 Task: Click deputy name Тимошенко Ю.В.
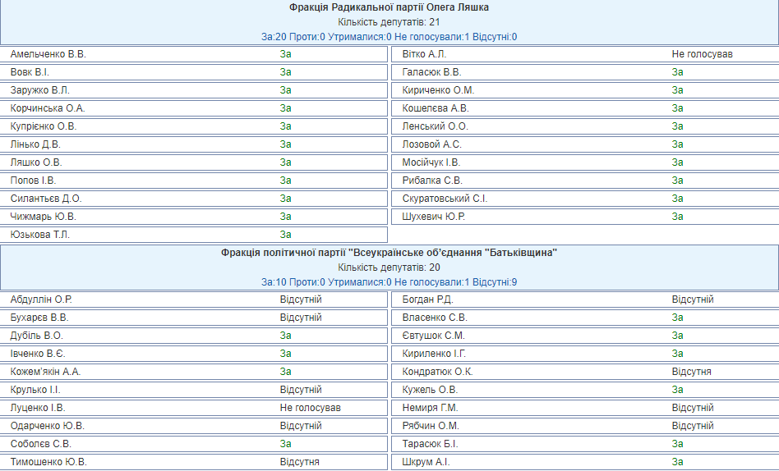[x=48, y=462]
